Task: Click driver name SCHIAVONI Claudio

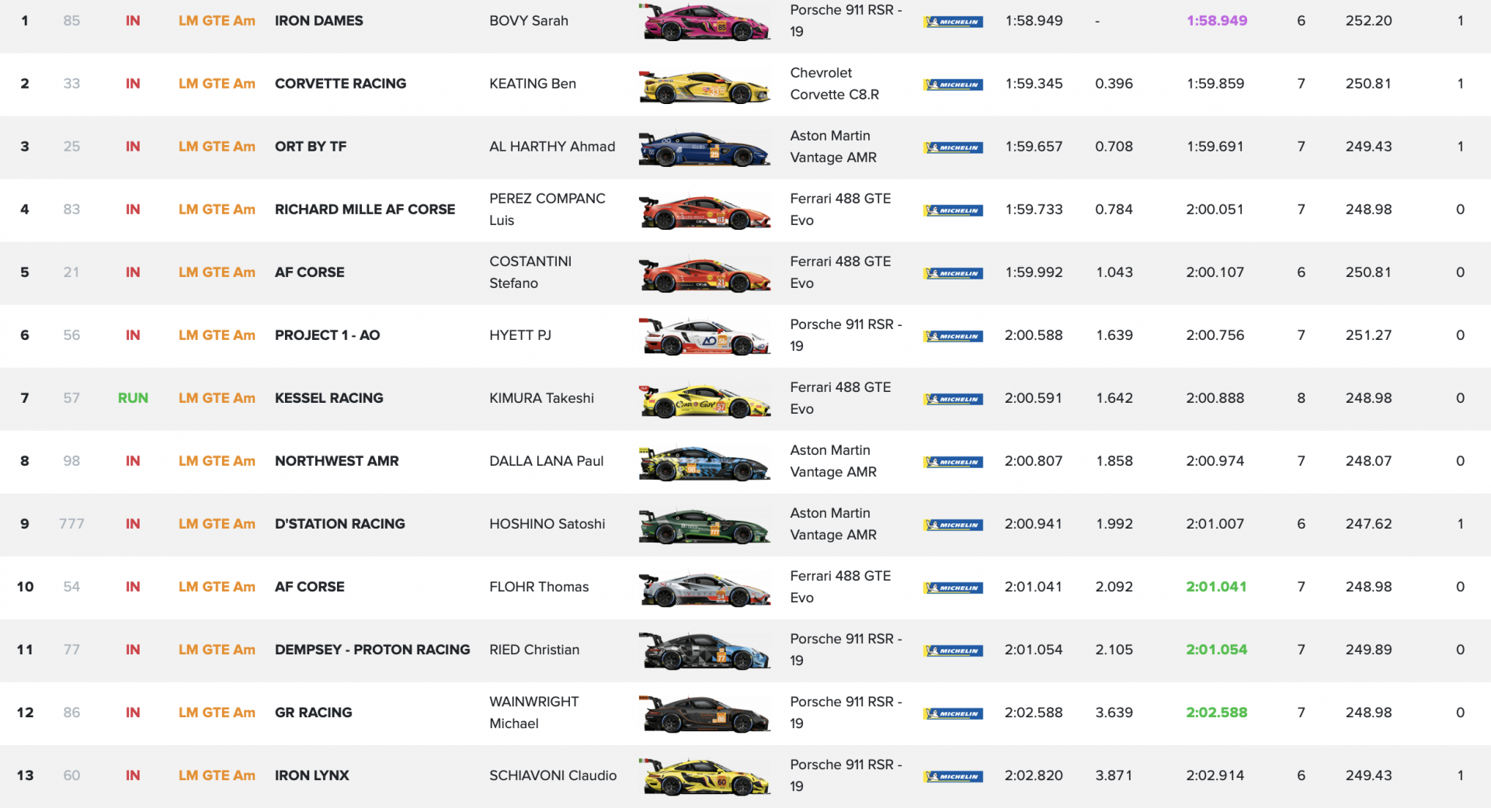Action: point(553,775)
